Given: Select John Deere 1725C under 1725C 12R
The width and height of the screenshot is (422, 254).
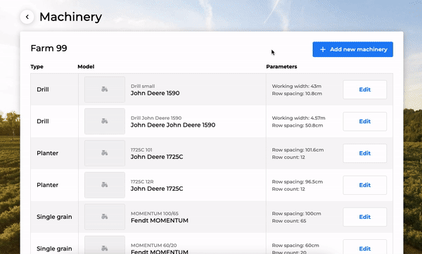Looking at the screenshot, I should 157,189.
